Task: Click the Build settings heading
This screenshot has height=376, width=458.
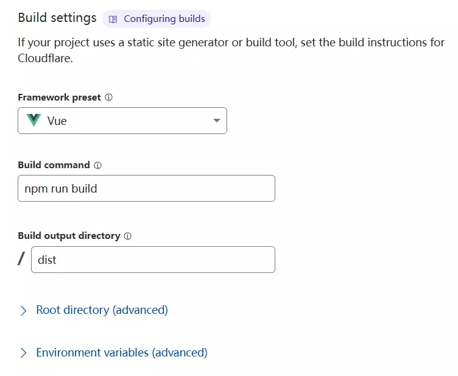Action: pyautogui.click(x=57, y=18)
